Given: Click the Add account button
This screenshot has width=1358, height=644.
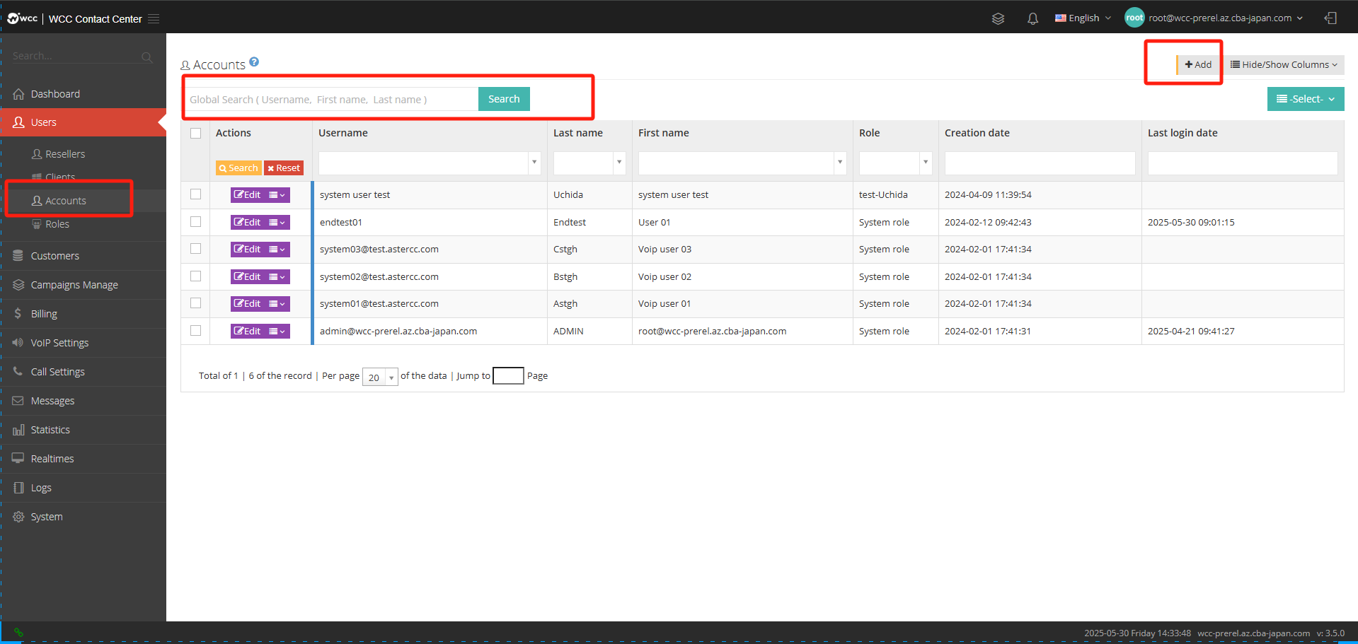Looking at the screenshot, I should (1198, 64).
